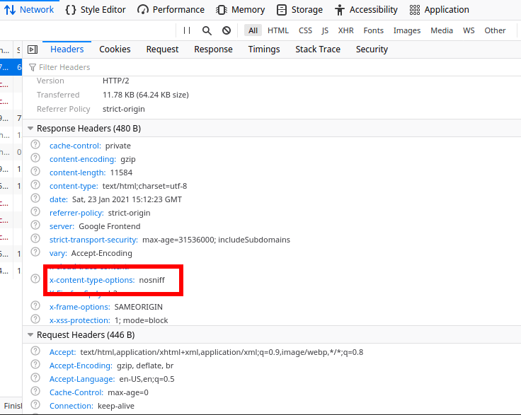Click help icon next to Accept header

[x=35, y=351]
